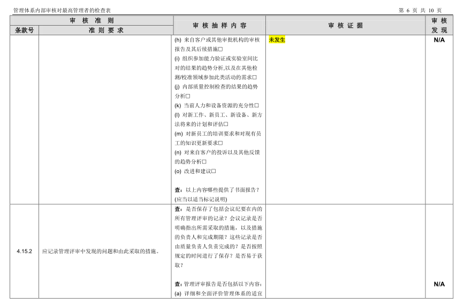Mark the checkbox after (m) 知识更新要求
Image resolution: width=465 pixels, height=305 pixels.
pos(220,143)
